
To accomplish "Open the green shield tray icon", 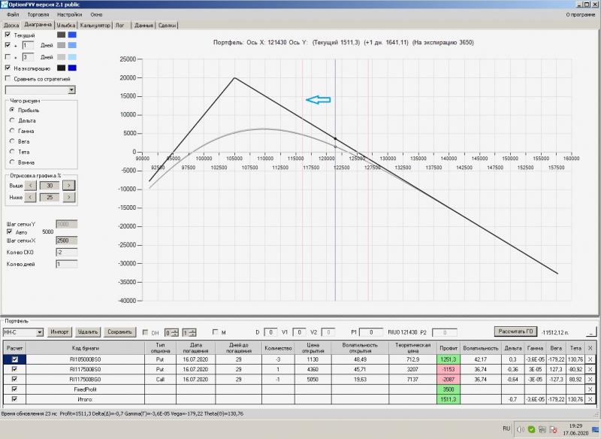I will [x=531, y=429].
